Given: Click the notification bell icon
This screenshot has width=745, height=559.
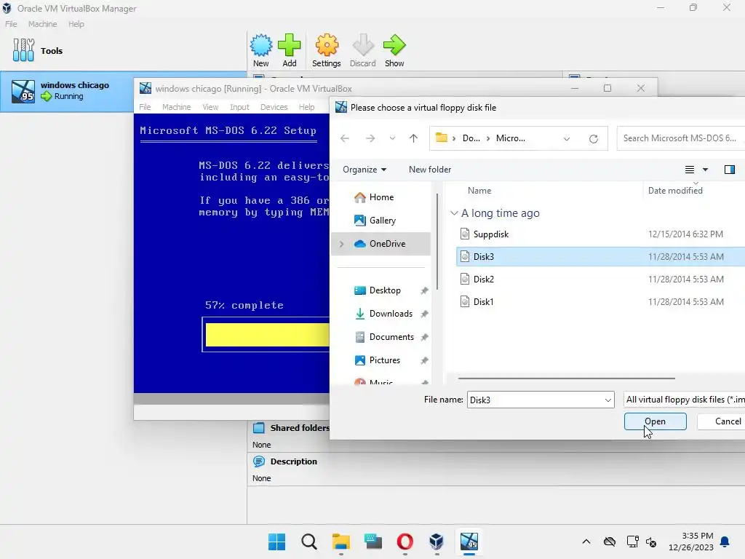Looking at the screenshot, I should click(725, 542).
